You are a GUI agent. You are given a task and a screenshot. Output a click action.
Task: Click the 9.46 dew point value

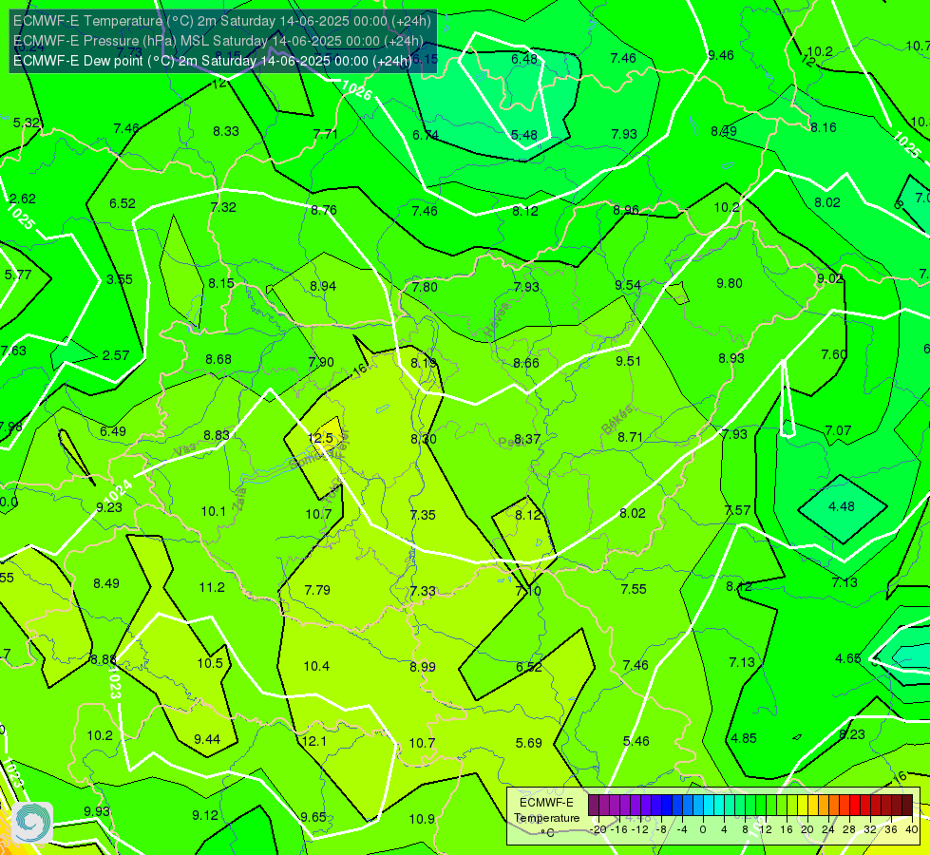coord(721,55)
